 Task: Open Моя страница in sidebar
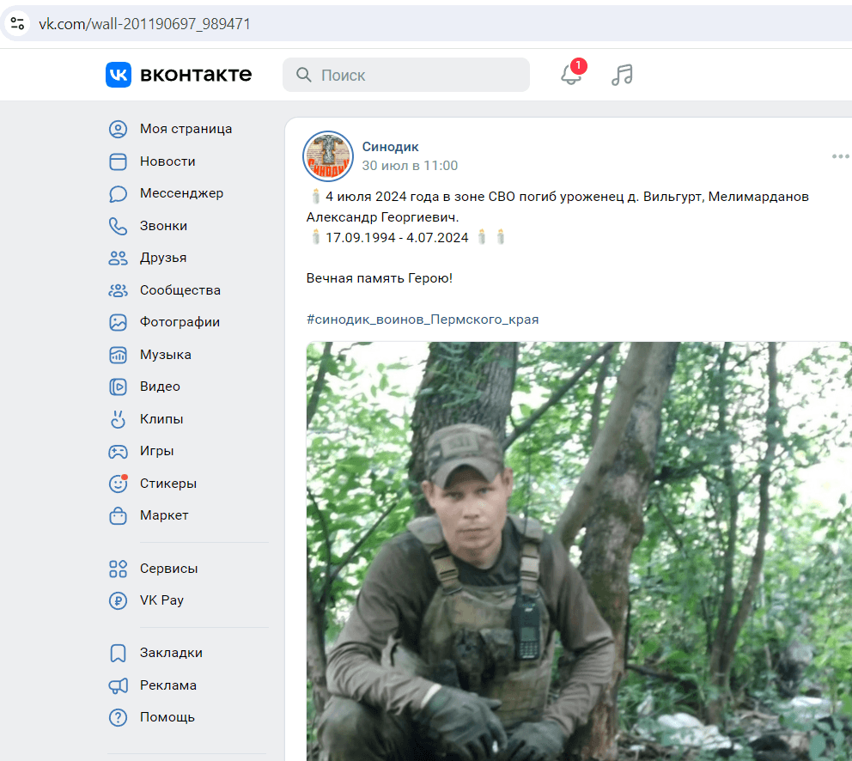click(x=186, y=129)
